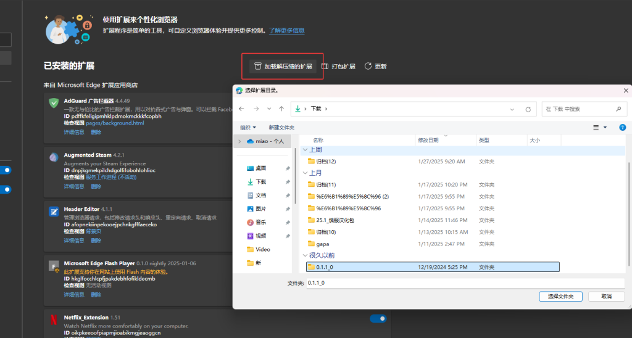
Task: Select 文档 Documents in navigation pane
Action: point(261,196)
